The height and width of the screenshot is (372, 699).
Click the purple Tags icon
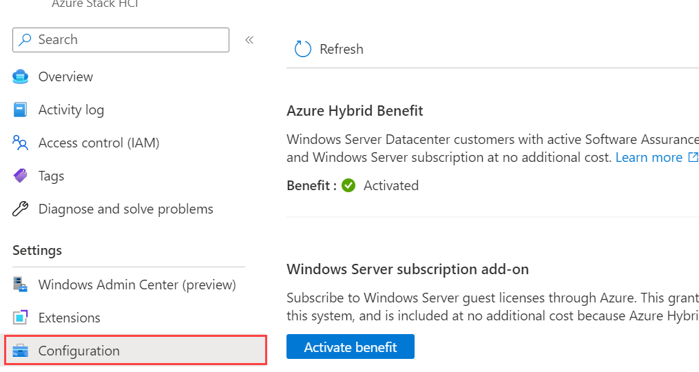pos(21,176)
